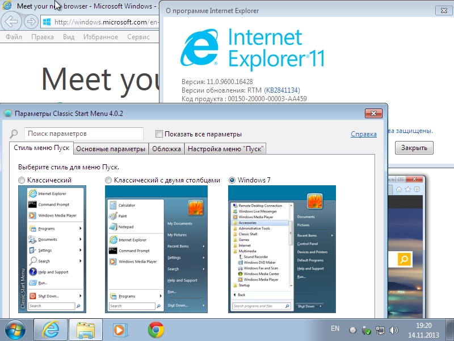Click the Show Desktop strip beside the clock

[x=449, y=330]
